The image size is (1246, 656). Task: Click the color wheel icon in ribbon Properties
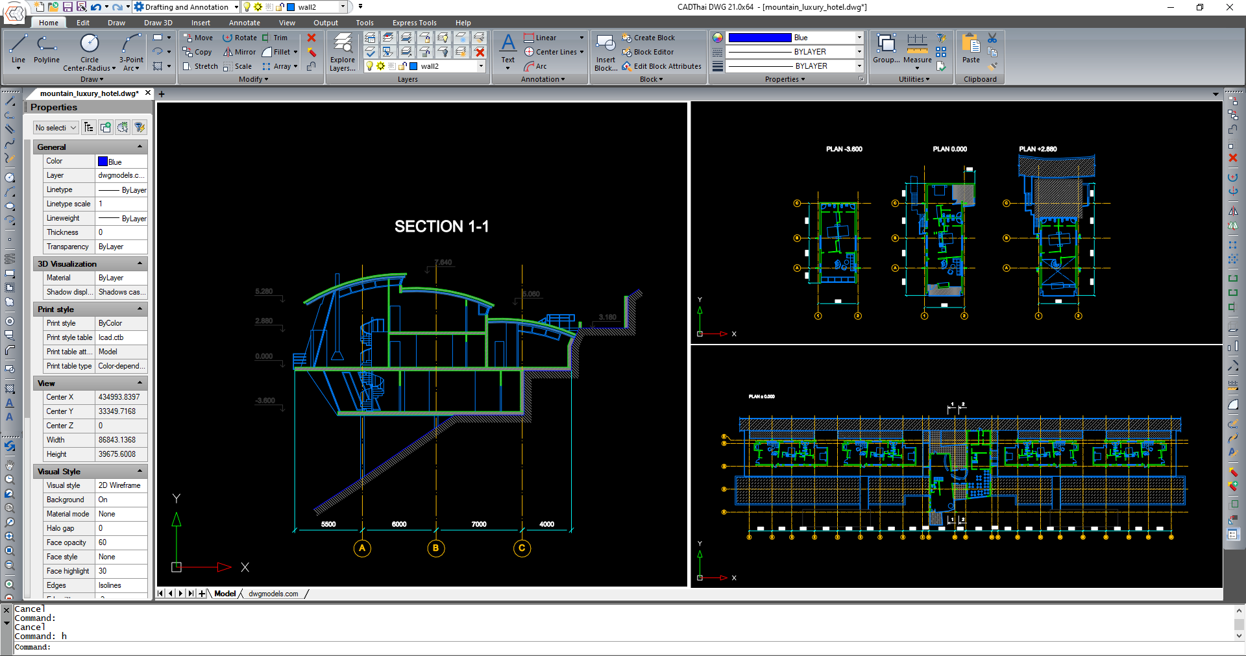(717, 38)
